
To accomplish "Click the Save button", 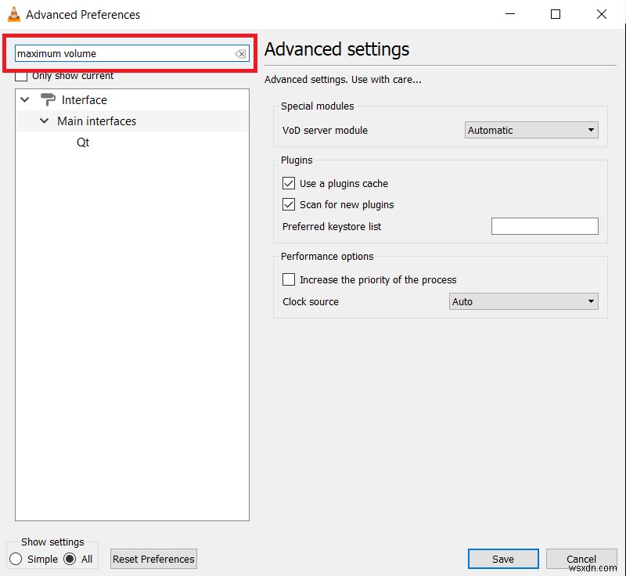I will click(503, 559).
